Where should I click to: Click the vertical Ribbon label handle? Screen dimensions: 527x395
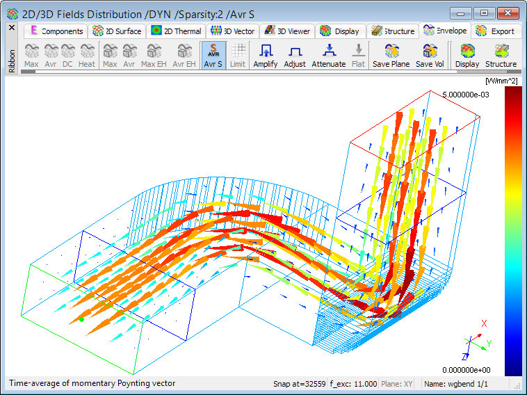tap(11, 61)
